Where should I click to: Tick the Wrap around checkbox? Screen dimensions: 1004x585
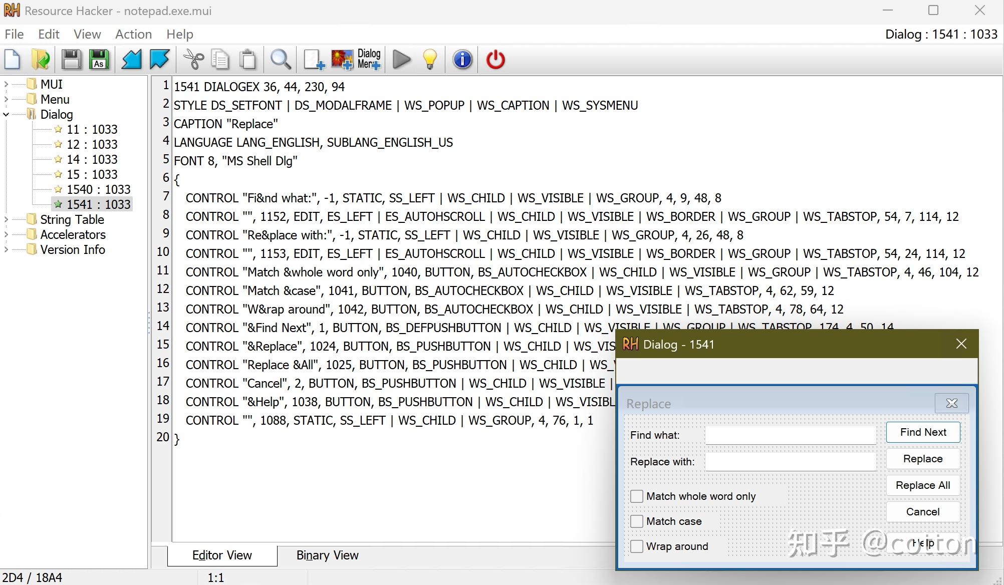pyautogui.click(x=637, y=546)
